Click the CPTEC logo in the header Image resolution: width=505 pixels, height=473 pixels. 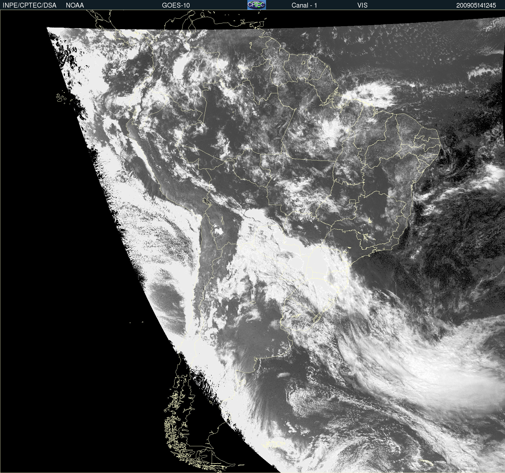[x=257, y=5]
